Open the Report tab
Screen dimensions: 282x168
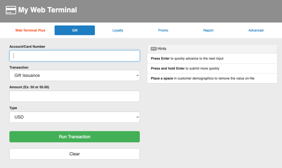[208, 30]
